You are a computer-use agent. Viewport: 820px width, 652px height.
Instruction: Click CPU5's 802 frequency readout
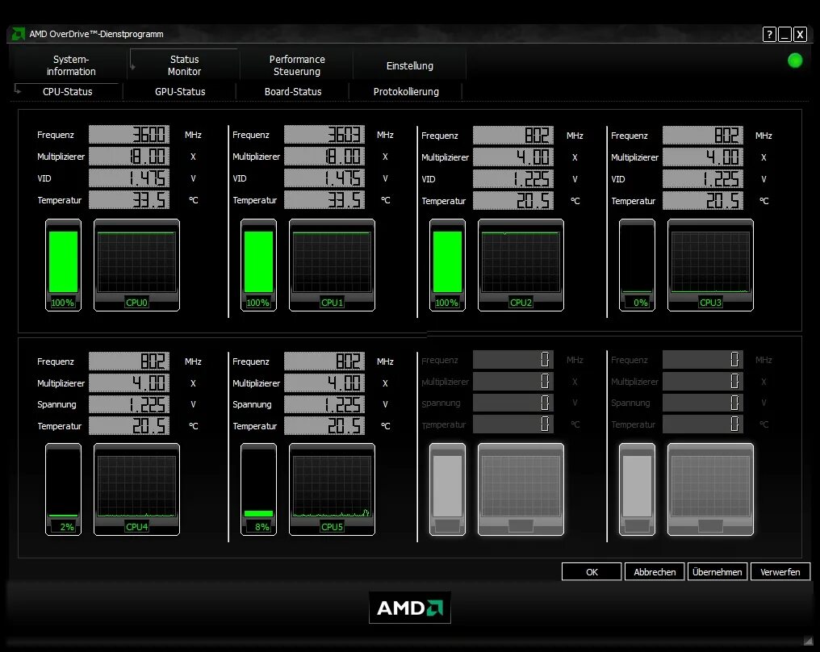(324, 362)
